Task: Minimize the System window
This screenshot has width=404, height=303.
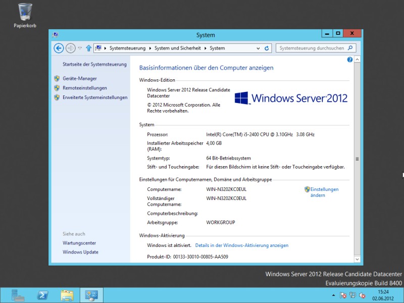Action: (327, 33)
